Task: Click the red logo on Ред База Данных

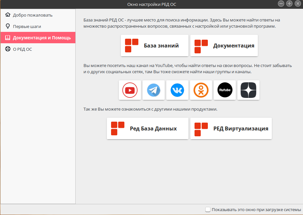Action: pos(118,128)
